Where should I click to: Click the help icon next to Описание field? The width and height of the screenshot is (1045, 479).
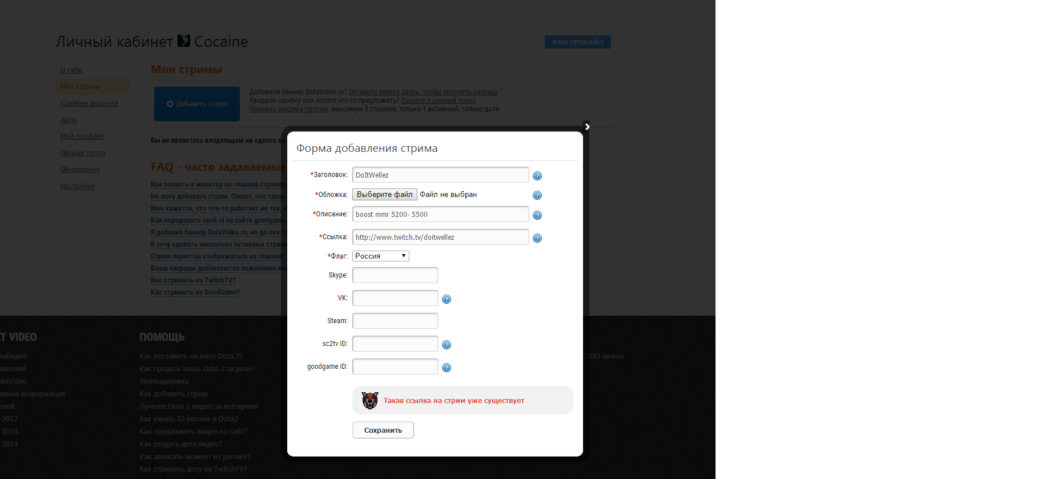(537, 215)
